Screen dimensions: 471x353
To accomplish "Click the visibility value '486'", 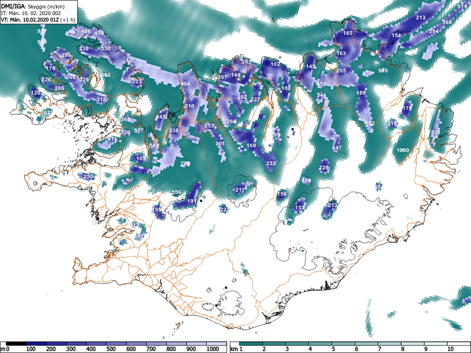I will coord(86,31).
